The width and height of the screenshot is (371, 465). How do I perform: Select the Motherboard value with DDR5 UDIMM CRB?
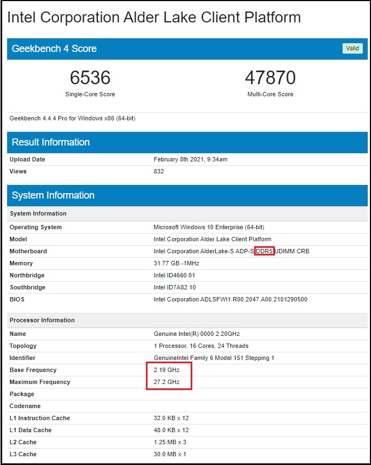tap(231, 251)
